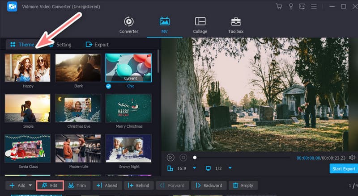Open the Add dropdown arrow
This screenshot has height=196, width=358.
[30, 185]
